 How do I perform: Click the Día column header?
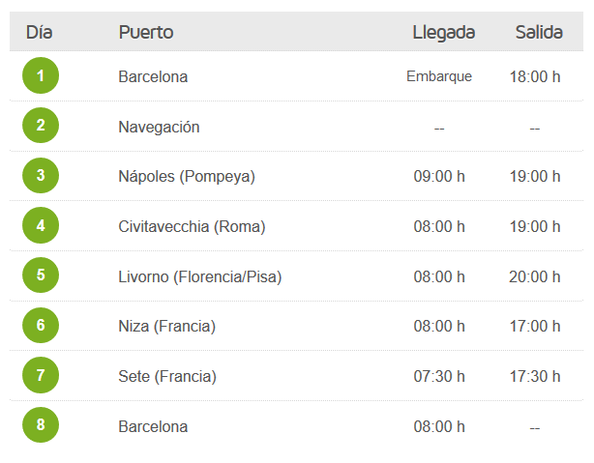click(39, 32)
